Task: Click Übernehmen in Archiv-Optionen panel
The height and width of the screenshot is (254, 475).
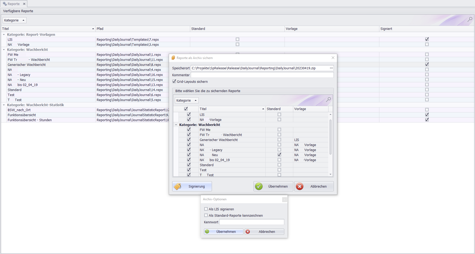Action: (x=223, y=232)
